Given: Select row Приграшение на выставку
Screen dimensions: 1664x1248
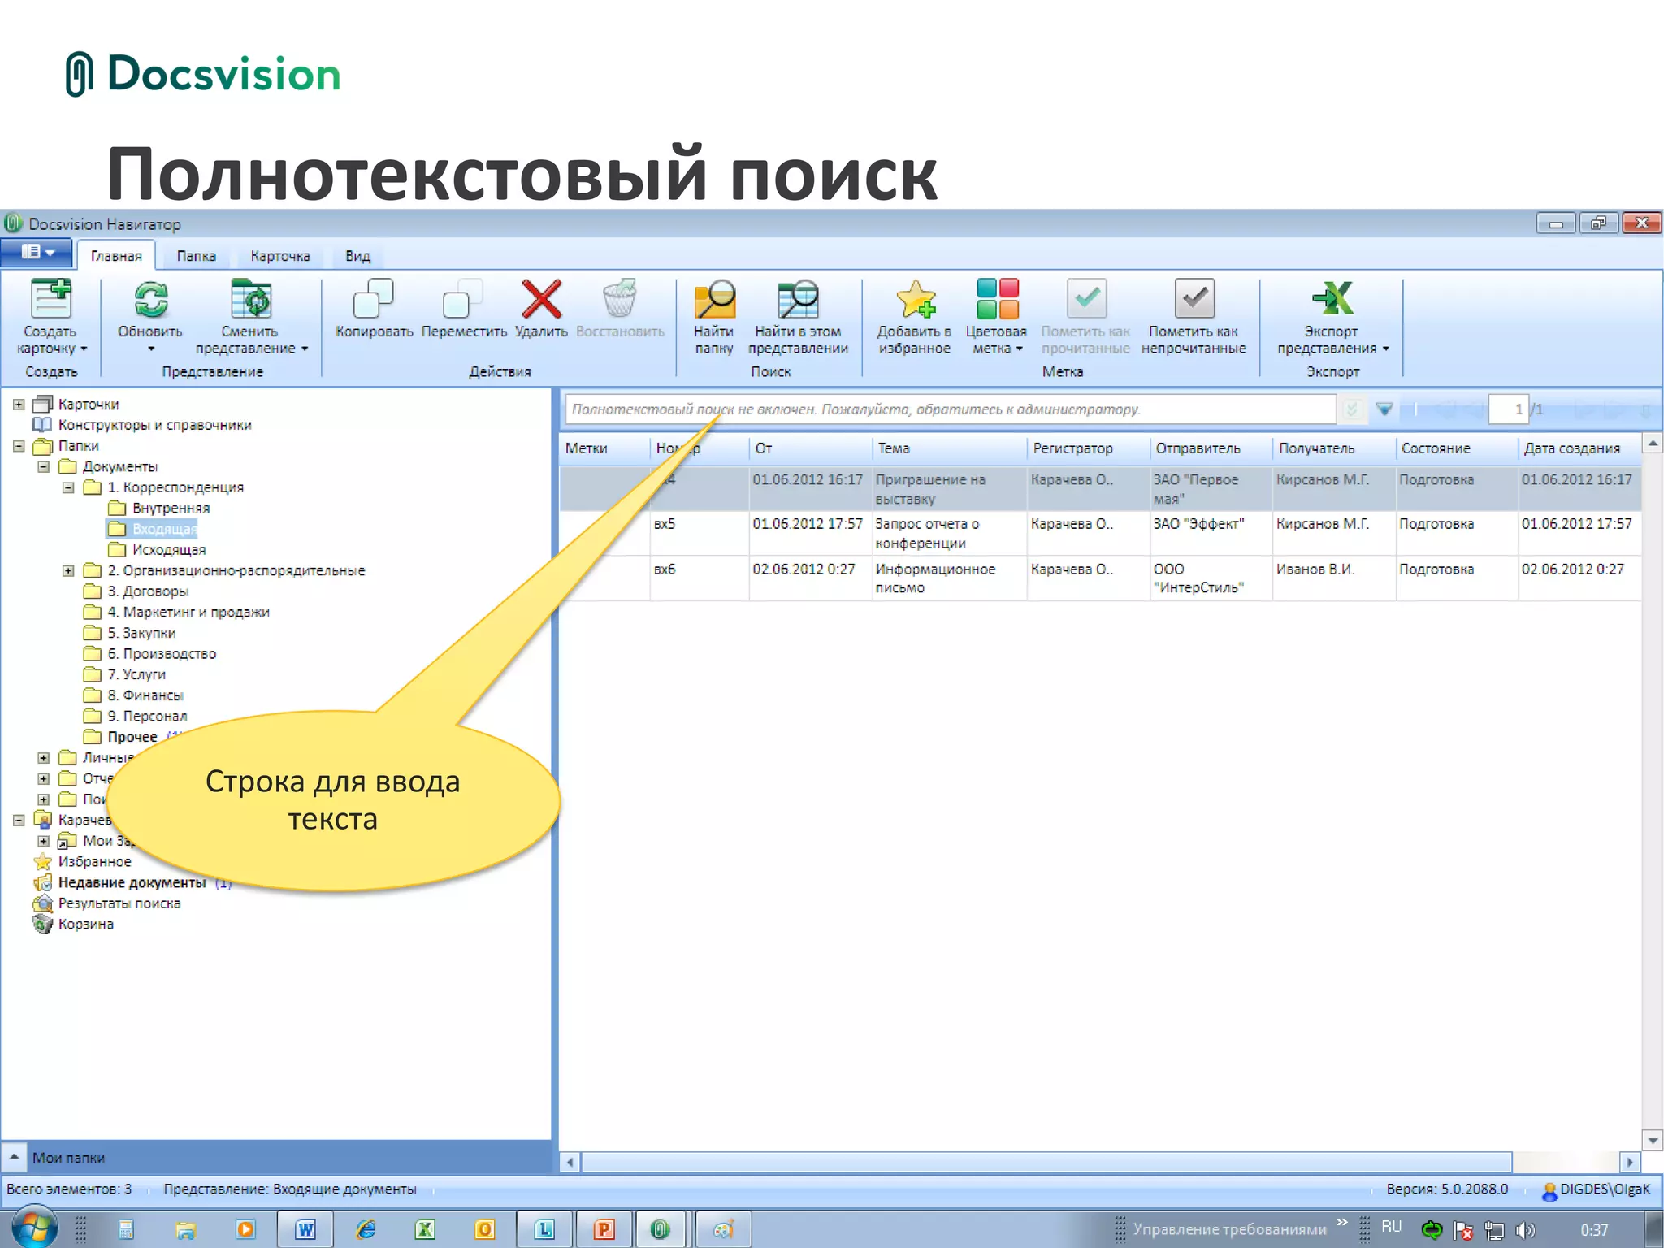Looking at the screenshot, I should pyautogui.click(x=1100, y=488).
